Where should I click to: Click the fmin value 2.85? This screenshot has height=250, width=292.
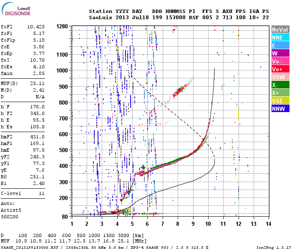coord(39,73)
